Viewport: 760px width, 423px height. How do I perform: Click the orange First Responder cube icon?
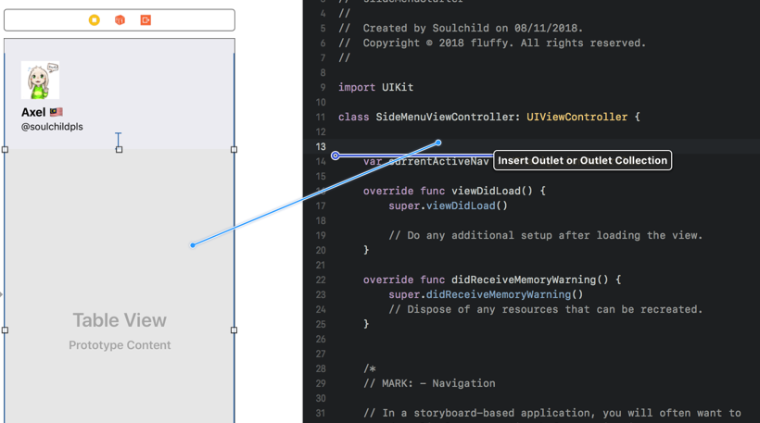120,19
